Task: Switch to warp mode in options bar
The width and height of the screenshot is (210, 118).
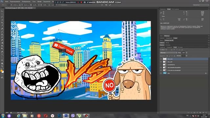Action: pyautogui.click(x=102, y=5)
